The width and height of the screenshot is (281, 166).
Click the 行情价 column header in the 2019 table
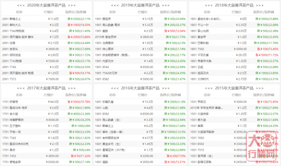coord(143,12)
